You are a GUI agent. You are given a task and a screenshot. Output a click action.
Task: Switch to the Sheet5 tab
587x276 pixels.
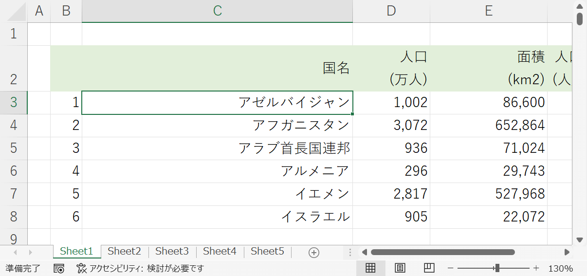267,251
